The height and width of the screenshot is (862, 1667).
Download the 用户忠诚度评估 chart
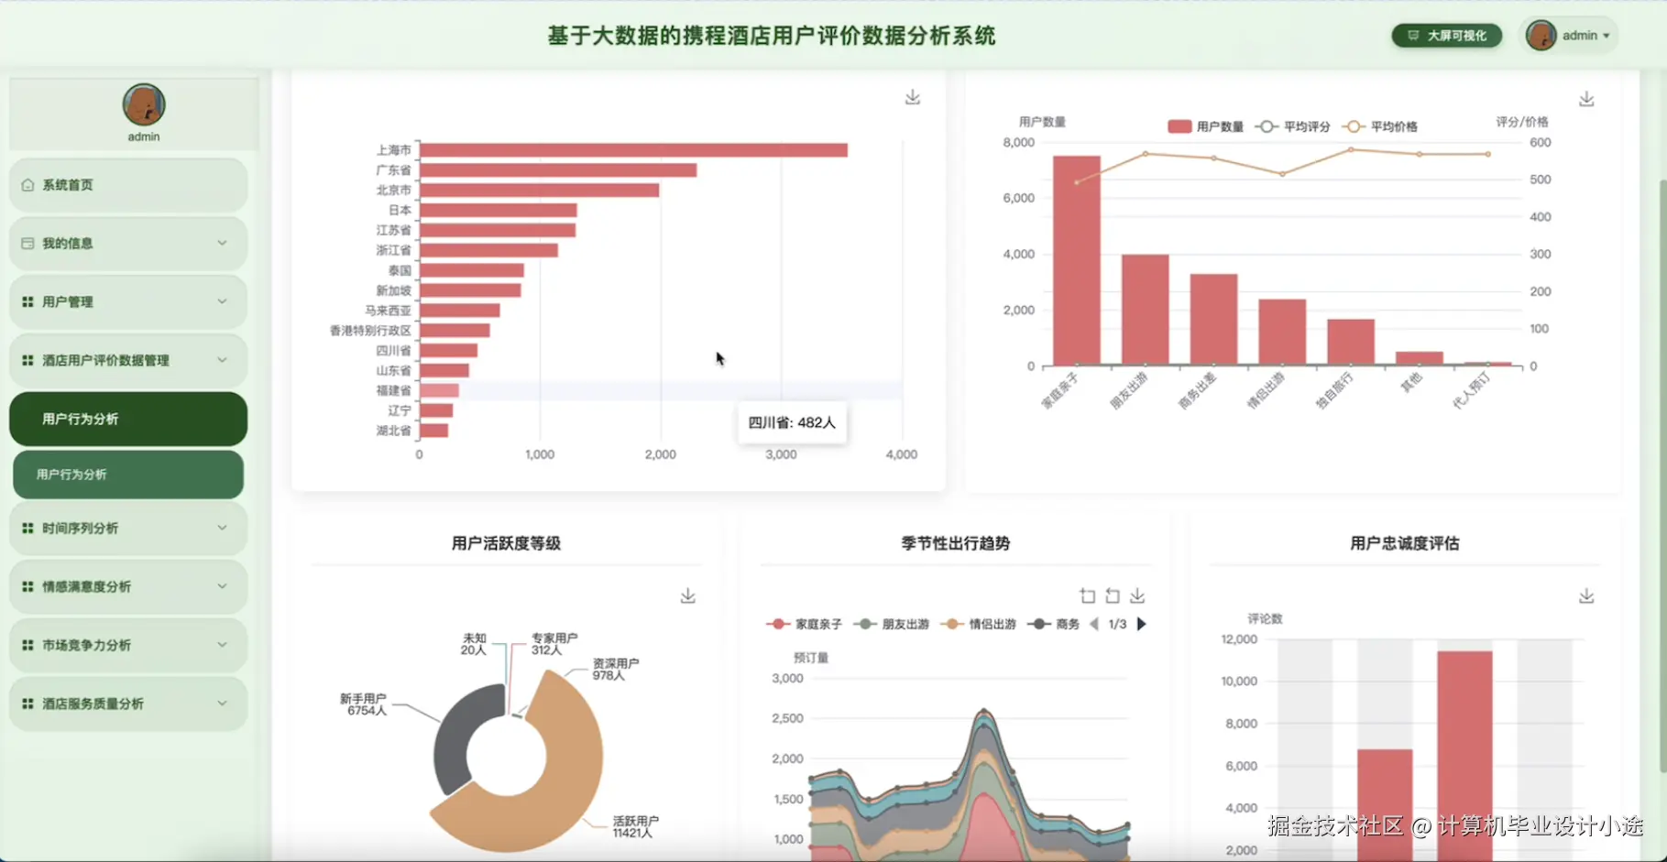(x=1586, y=595)
